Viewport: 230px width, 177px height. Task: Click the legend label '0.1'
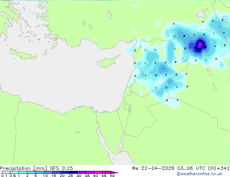[x=4, y=176]
